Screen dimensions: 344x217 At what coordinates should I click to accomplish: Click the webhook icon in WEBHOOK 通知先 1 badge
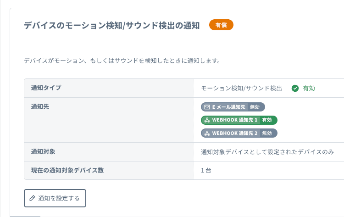click(207, 120)
